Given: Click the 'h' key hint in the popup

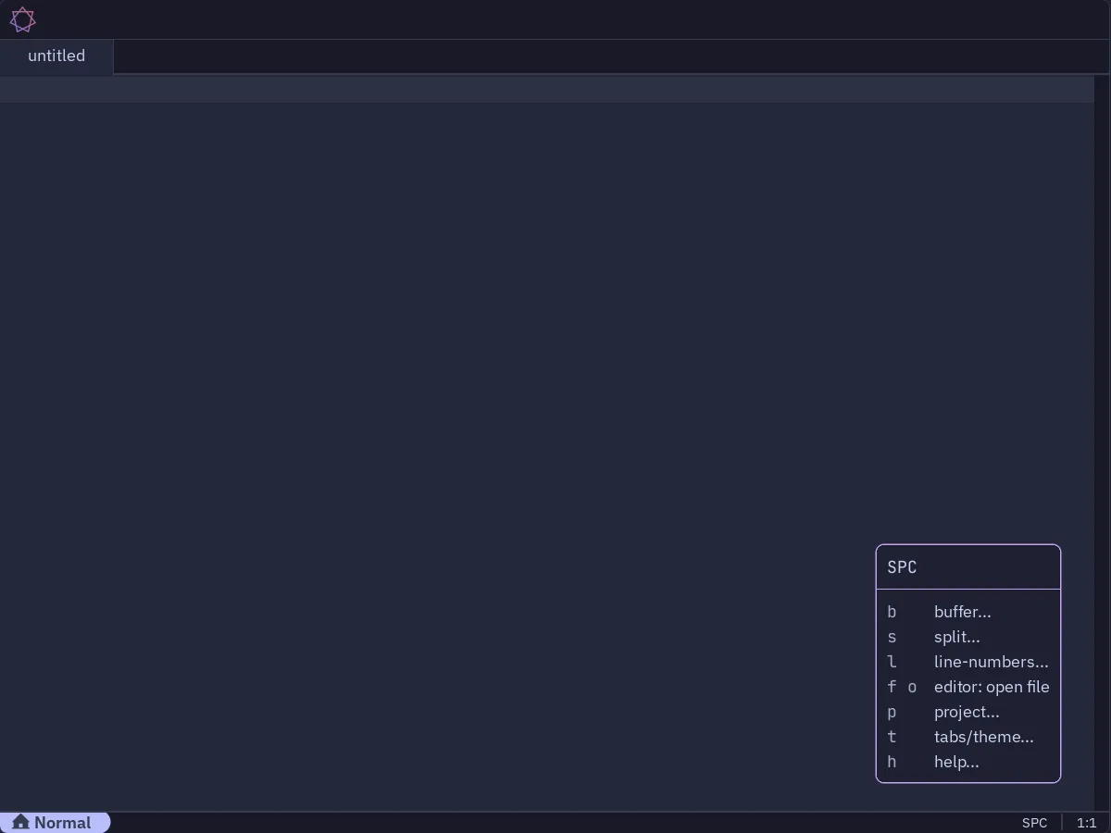Looking at the screenshot, I should (892, 762).
